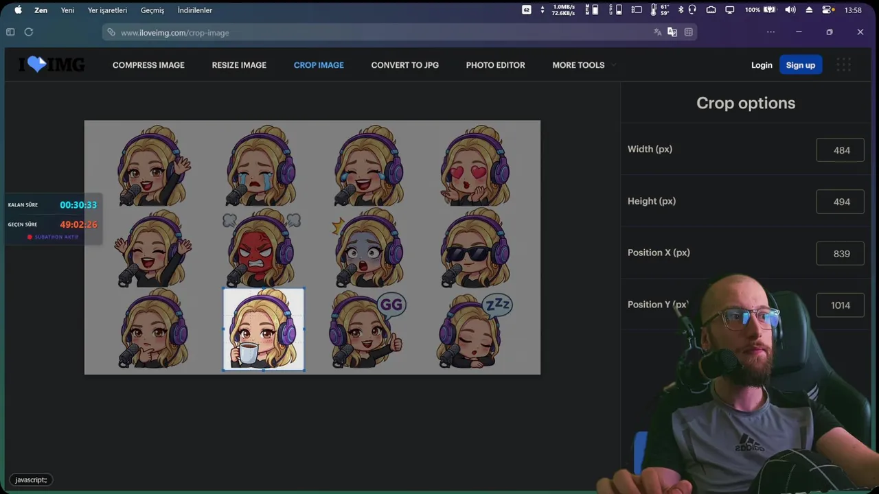
Task: Open the Yer işaretleri menu
Action: (107, 10)
